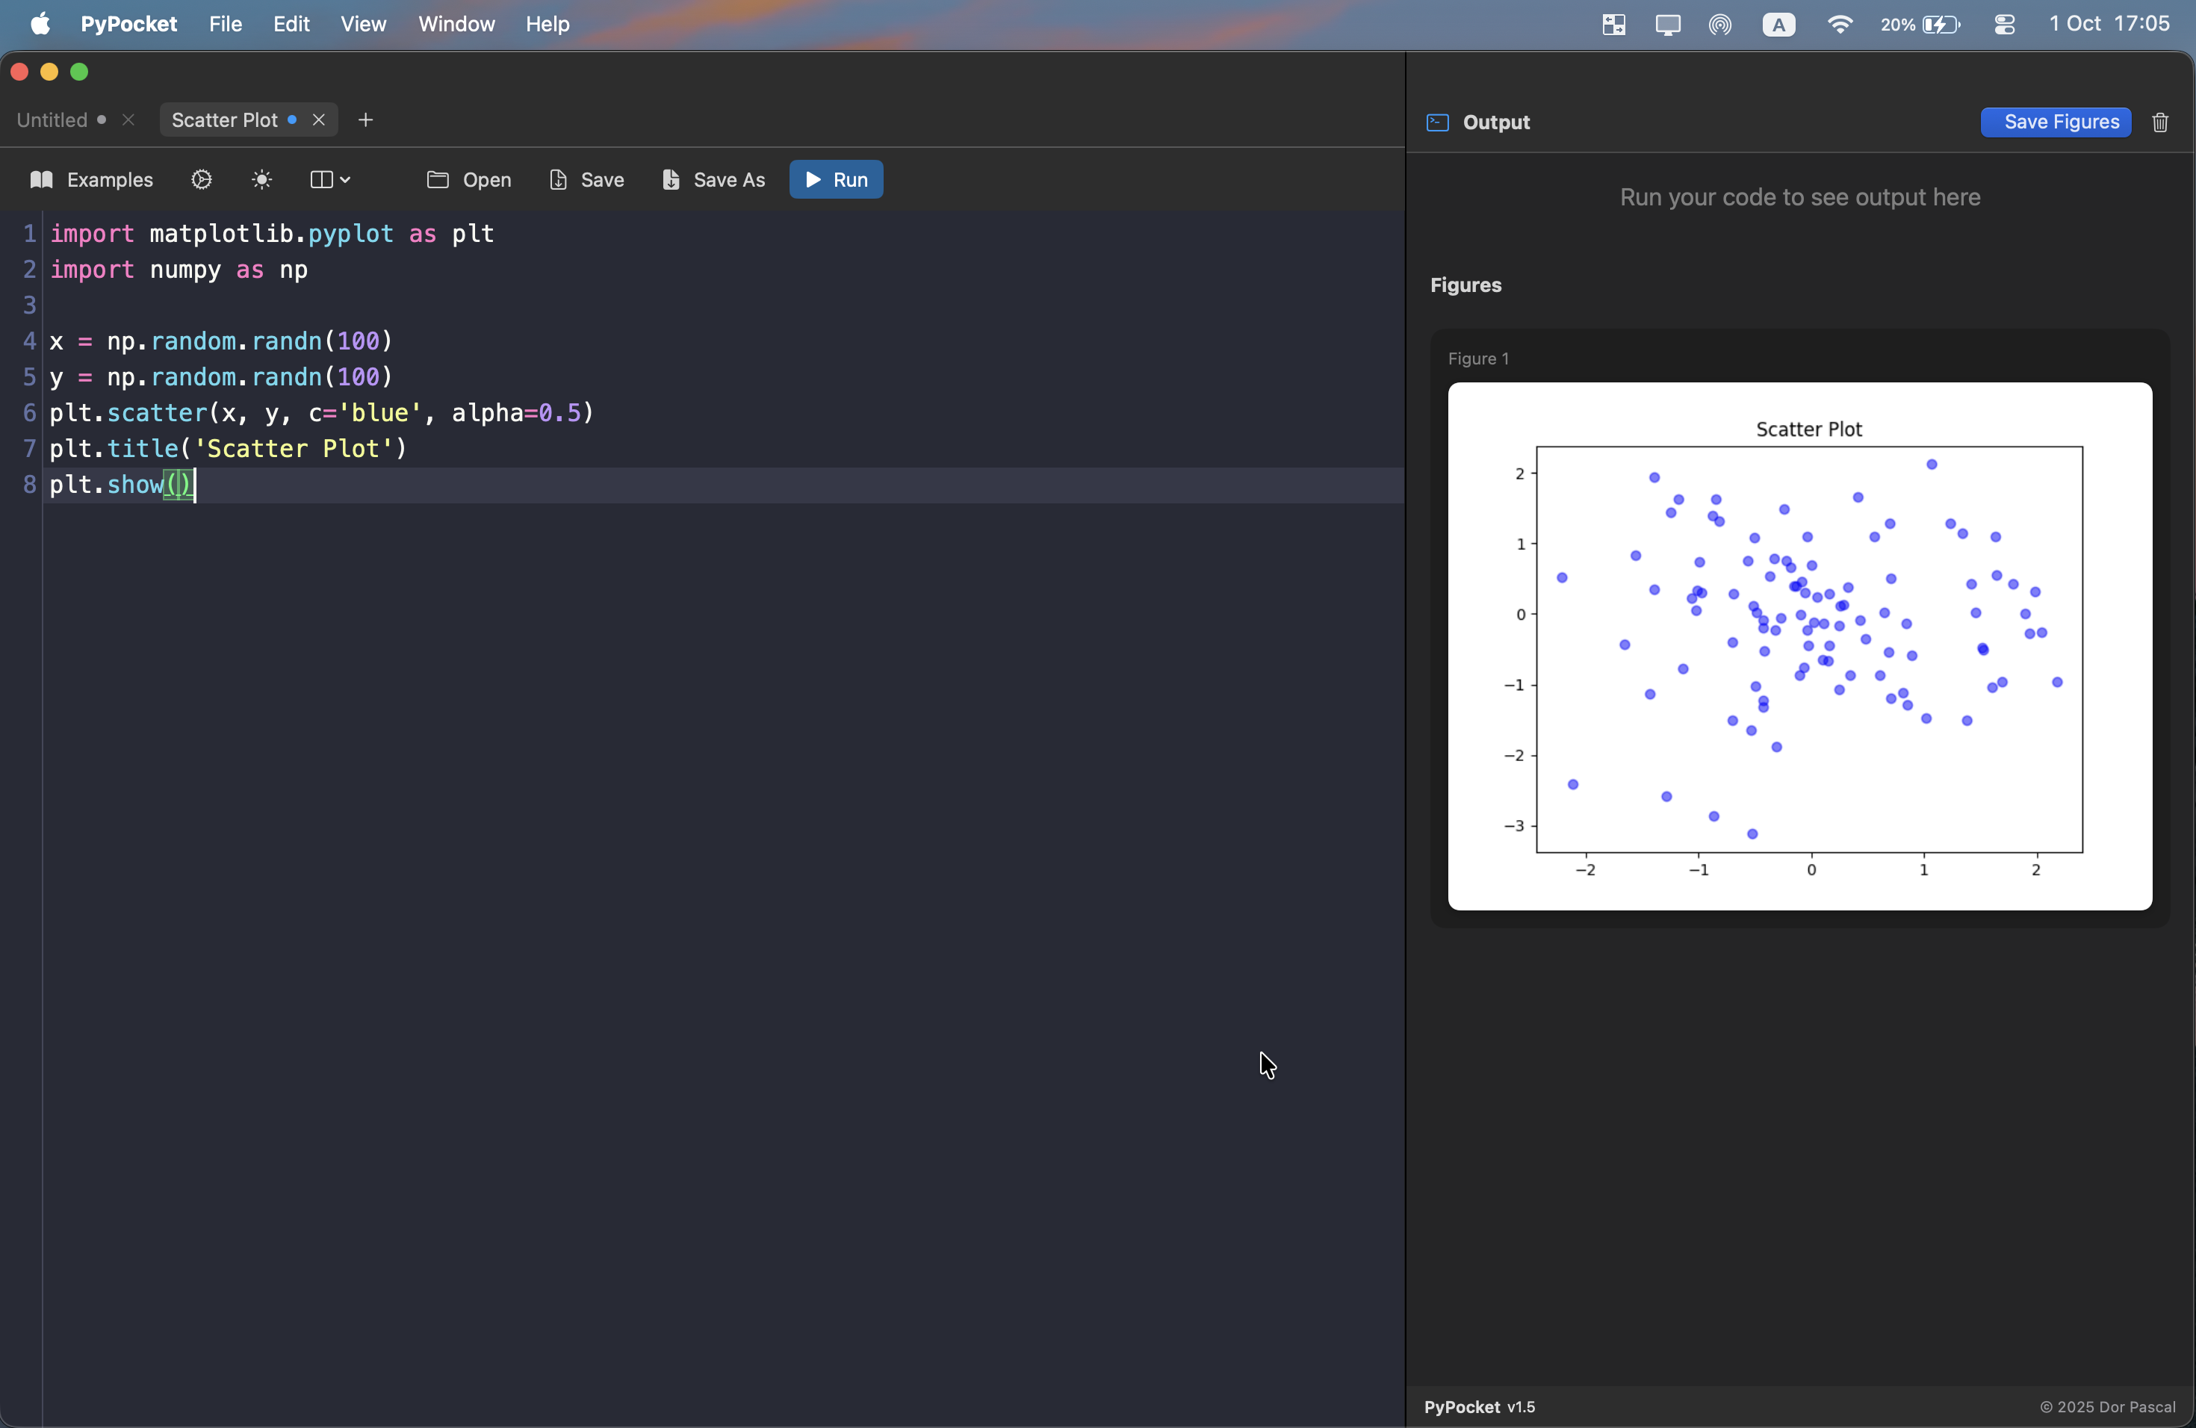Switch to the Untitled tab
Viewport: 2196px width, 1428px height.
pos(52,120)
